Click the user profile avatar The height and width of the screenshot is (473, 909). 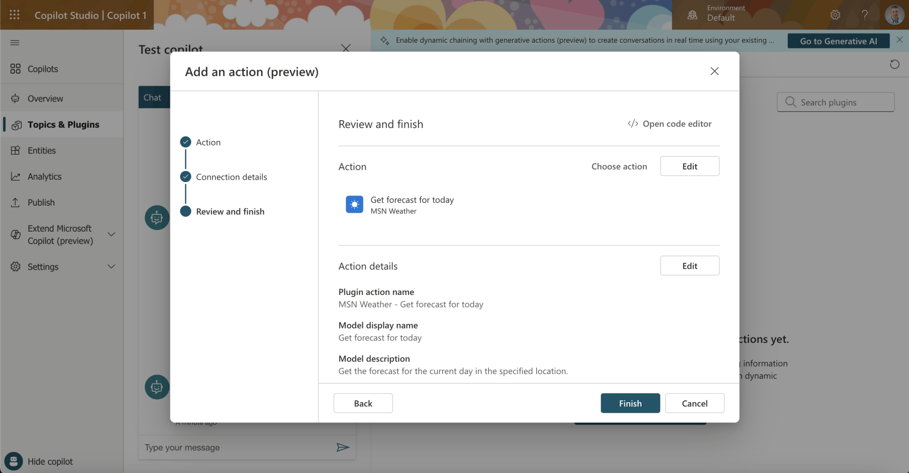point(894,15)
